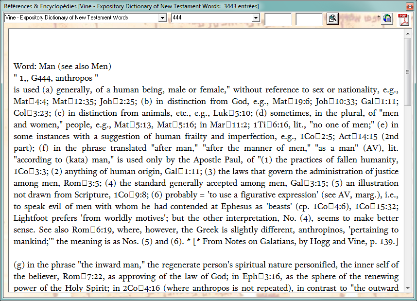Click the second empty search field
The image size is (417, 301).
pyautogui.click(x=309, y=18)
